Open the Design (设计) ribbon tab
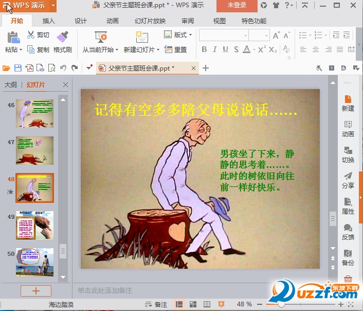 [x=81, y=21]
